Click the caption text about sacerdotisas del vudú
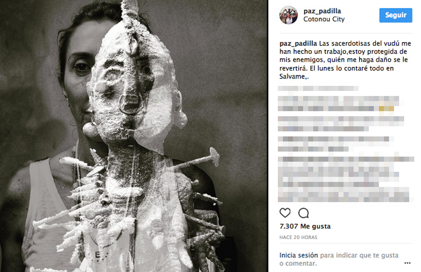The width and height of the screenshot is (421, 272). (x=346, y=60)
